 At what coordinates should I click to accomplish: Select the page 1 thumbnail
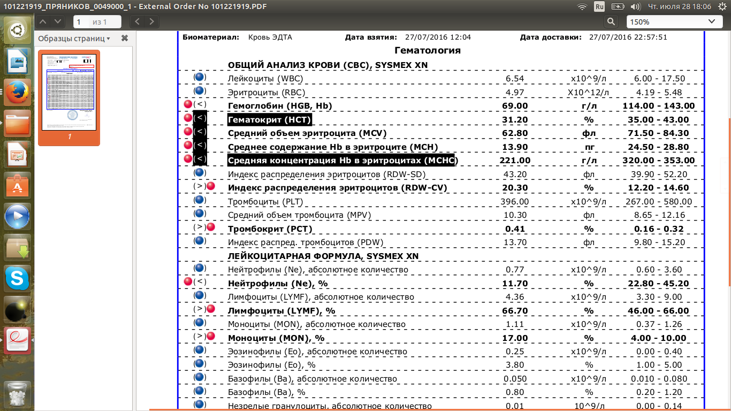point(69,98)
